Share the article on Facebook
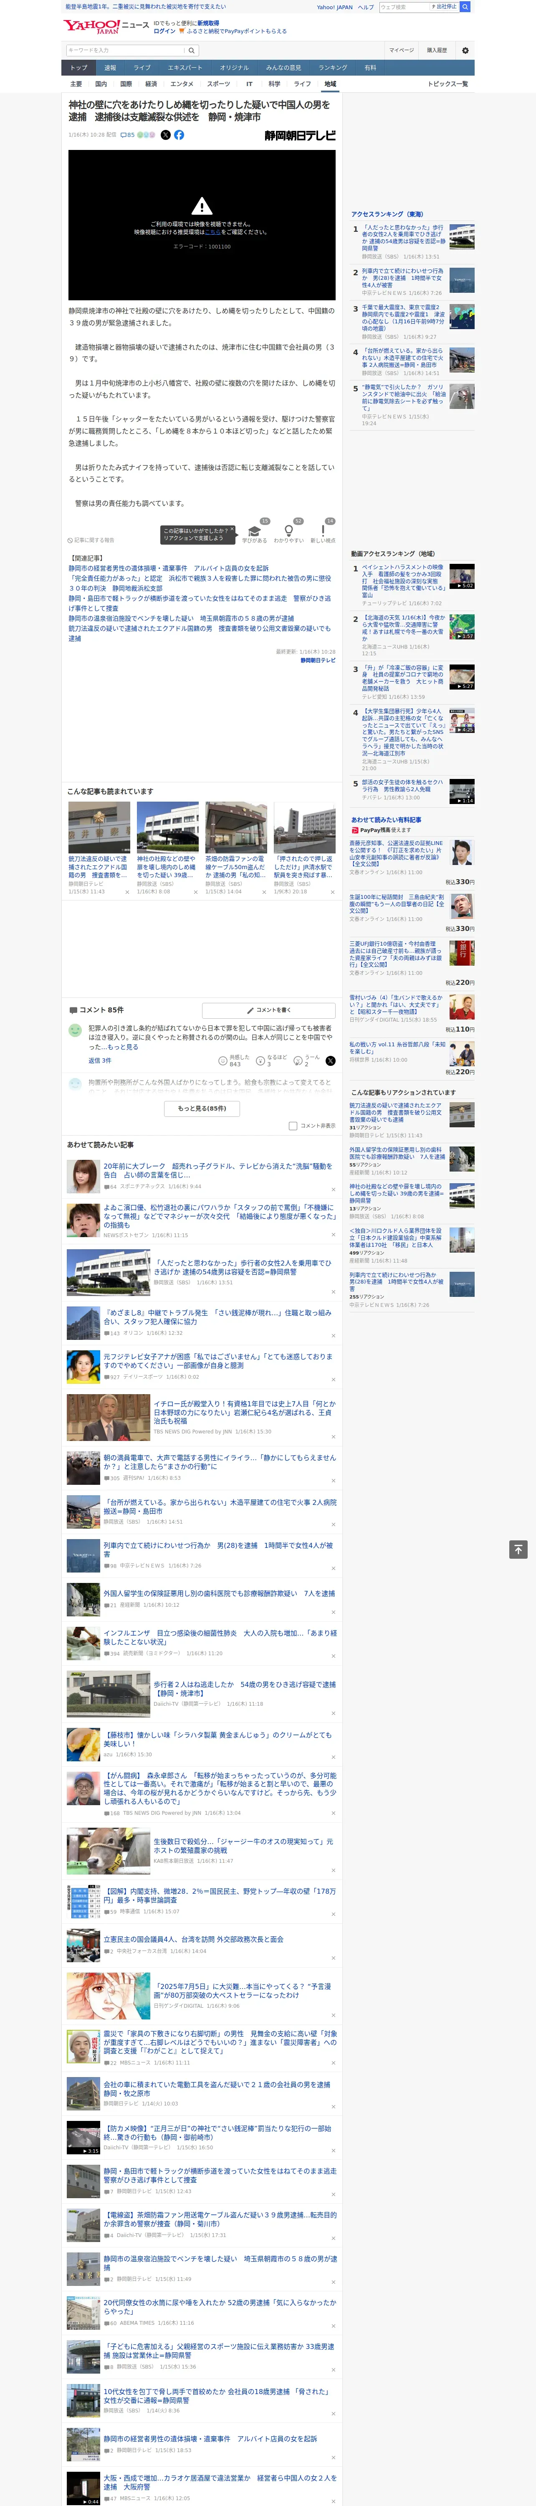Image resolution: width=536 pixels, height=2506 pixels. (179, 135)
